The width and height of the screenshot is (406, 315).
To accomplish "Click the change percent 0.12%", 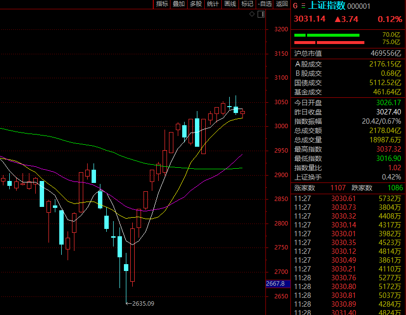I will [390, 19].
